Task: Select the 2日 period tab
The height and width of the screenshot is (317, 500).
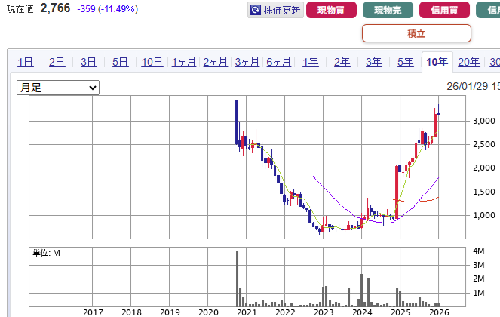Action: click(57, 63)
